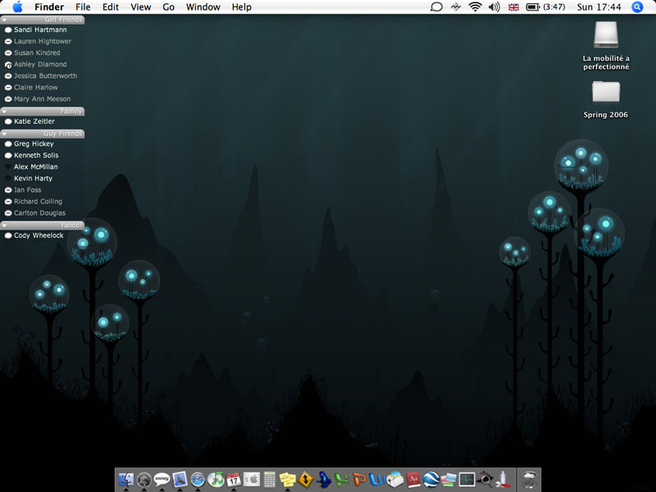656x492 pixels.
Task: Open the Edit menu
Action: tap(111, 7)
